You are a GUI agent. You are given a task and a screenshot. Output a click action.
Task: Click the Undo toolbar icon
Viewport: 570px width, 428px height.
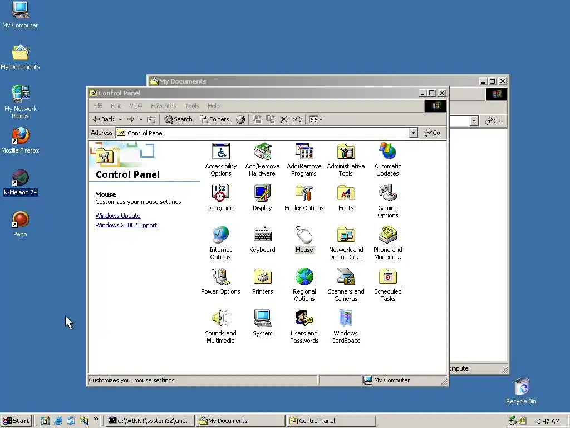click(x=297, y=119)
